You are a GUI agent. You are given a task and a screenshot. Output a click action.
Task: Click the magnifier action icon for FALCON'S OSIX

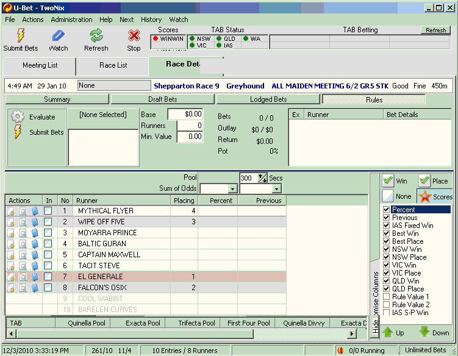point(23,288)
